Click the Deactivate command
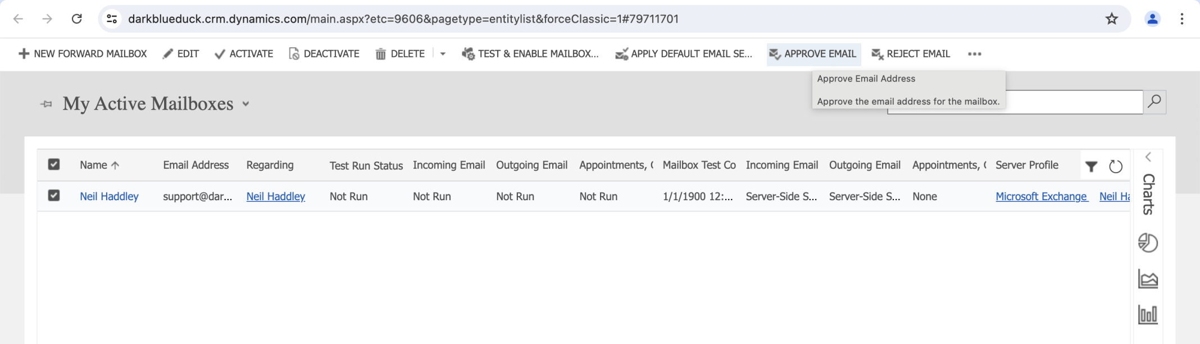The width and height of the screenshot is (1200, 344). point(324,54)
